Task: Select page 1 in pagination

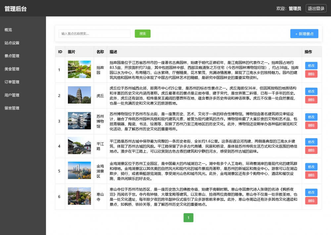Action: click(x=188, y=218)
